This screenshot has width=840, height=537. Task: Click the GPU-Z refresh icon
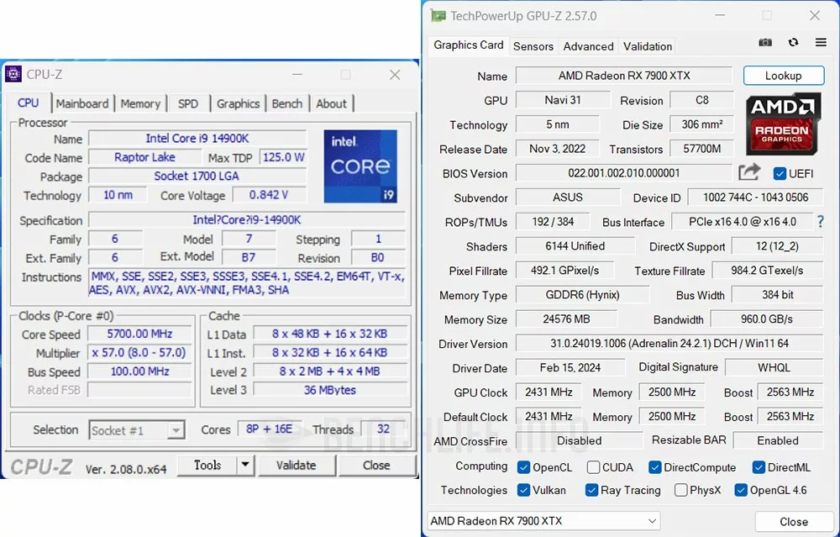click(x=794, y=42)
